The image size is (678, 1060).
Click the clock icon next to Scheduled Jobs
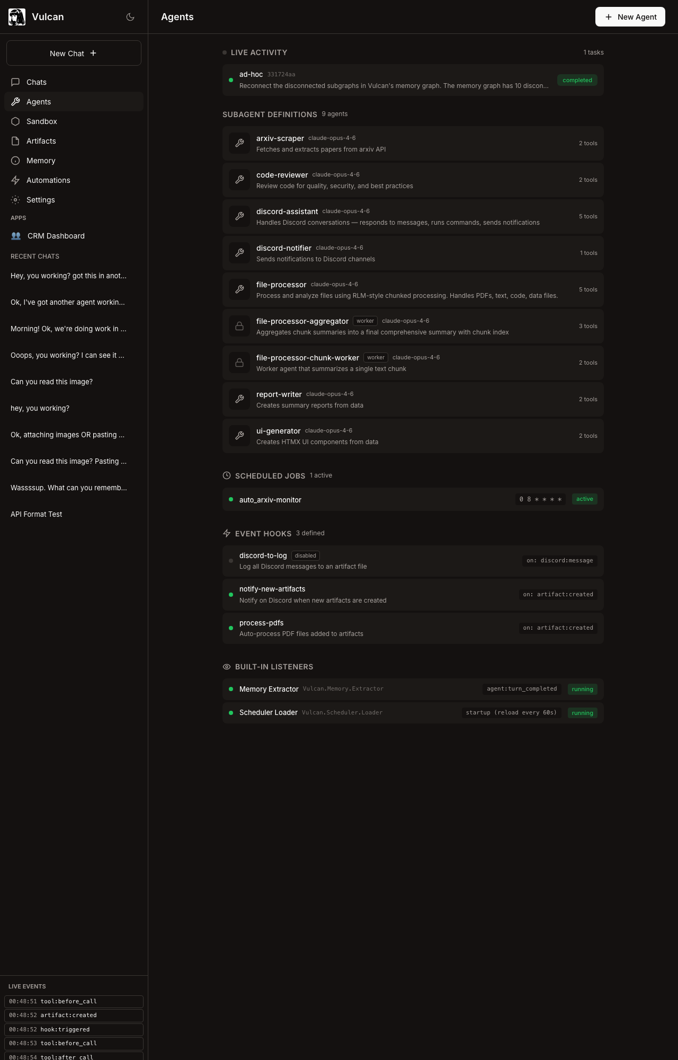[227, 476]
